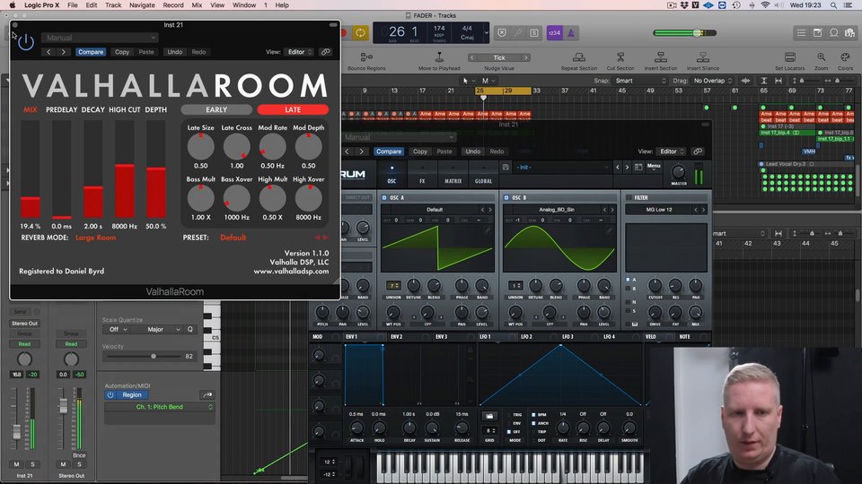Click Set Locators toolbar icon

790,57
